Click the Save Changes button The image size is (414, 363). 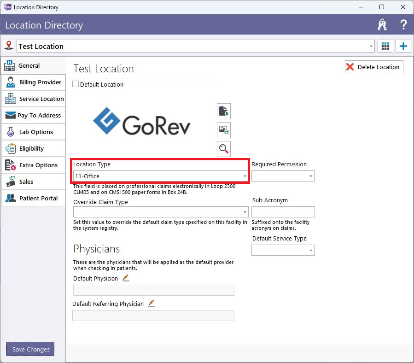pos(30,349)
